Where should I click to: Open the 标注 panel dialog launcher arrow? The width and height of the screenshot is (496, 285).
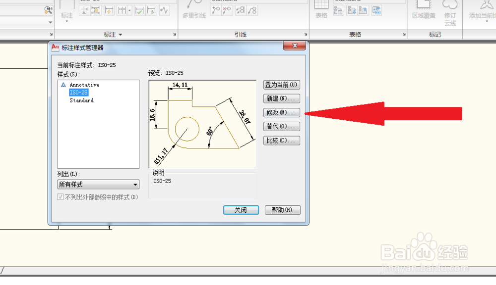(x=175, y=35)
